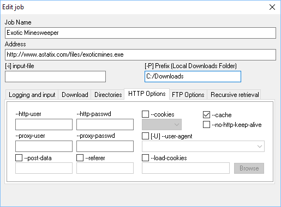Click the --http-passwd text field
The image size is (281, 207).
tap(105, 124)
